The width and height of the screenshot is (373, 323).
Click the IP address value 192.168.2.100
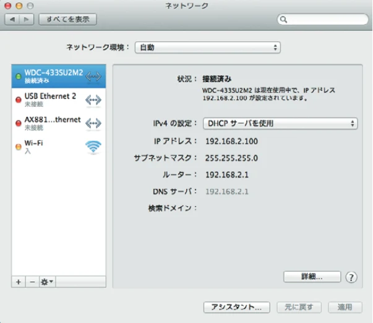(x=231, y=141)
